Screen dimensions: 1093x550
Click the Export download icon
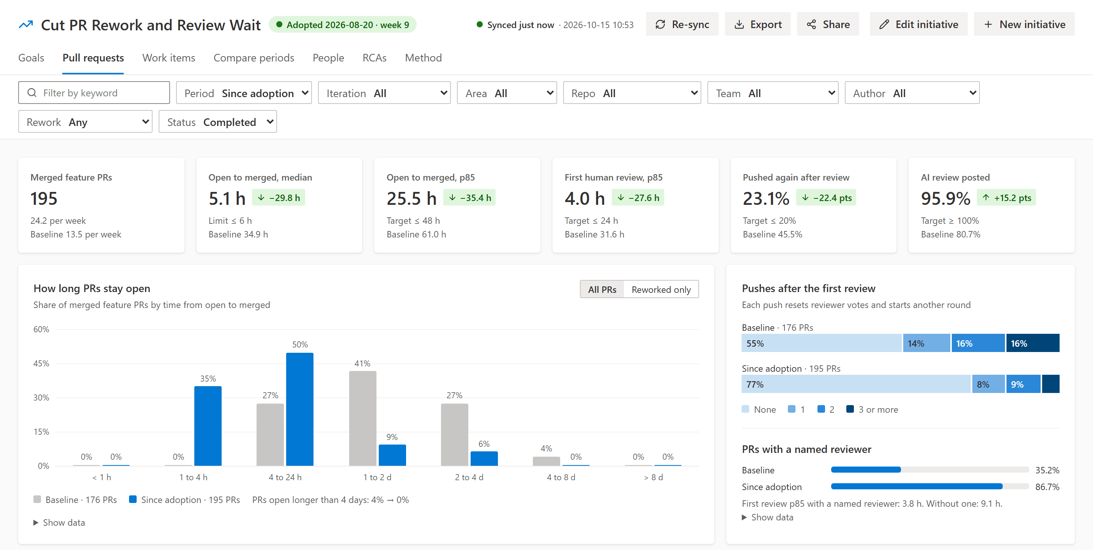tap(739, 24)
